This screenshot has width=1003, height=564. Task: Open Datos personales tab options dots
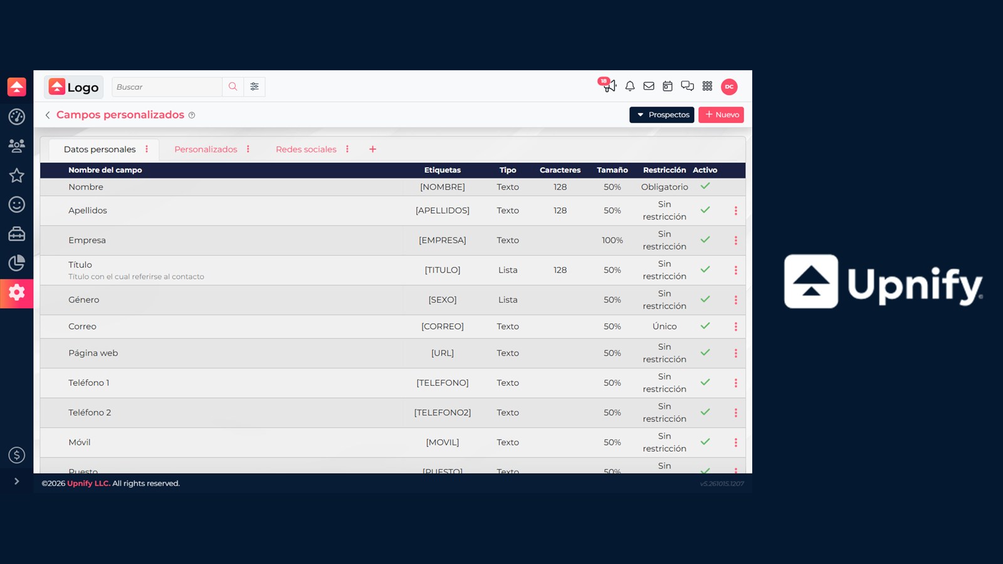(147, 149)
